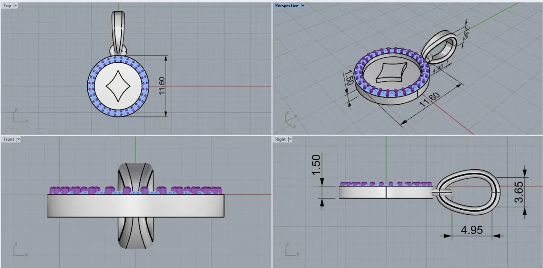Pick the pendant disc body in Front view
Viewport: 543px width, 268px height.
[136, 206]
